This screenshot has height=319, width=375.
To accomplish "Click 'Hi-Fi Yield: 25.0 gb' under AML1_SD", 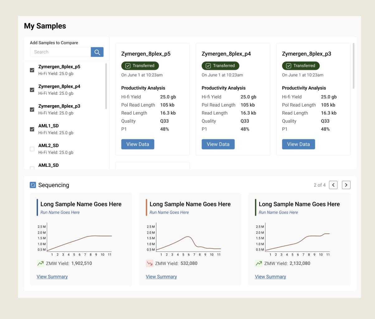I will pos(56,133).
